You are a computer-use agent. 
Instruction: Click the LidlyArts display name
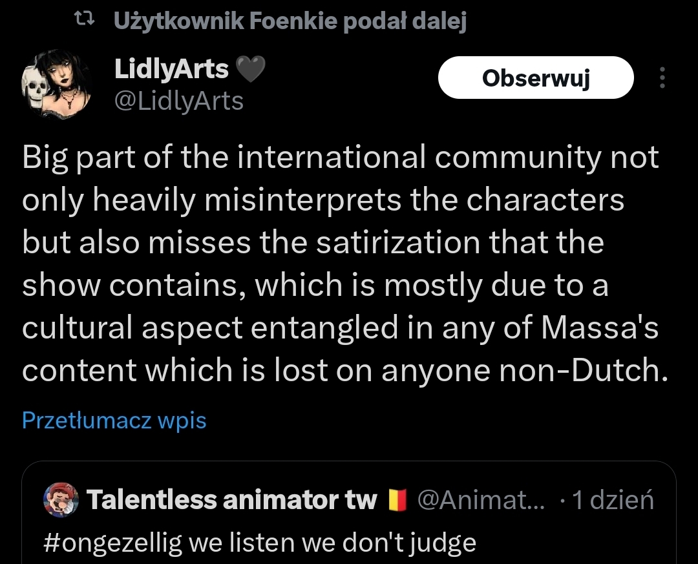pyautogui.click(x=171, y=70)
